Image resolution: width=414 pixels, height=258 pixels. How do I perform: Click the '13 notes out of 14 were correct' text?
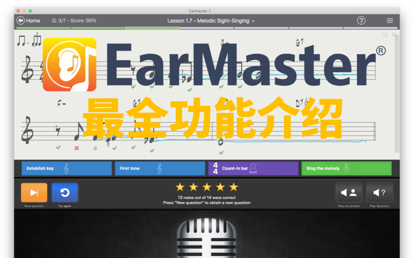tap(207, 197)
